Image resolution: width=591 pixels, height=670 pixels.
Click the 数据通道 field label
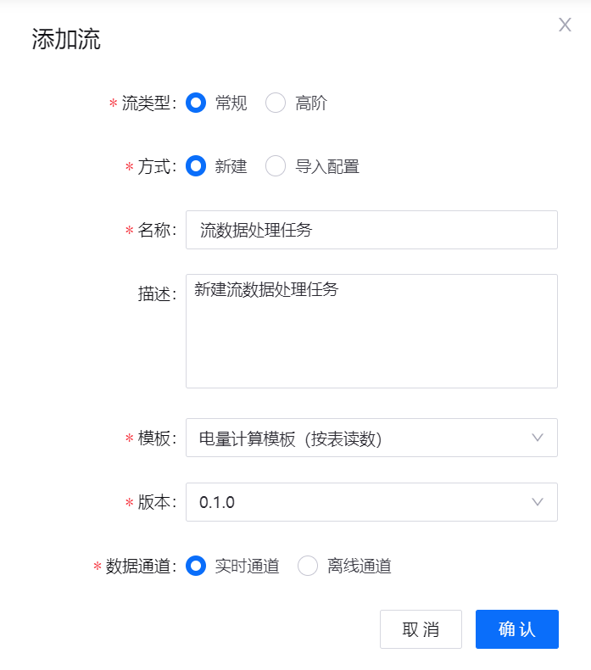point(140,566)
